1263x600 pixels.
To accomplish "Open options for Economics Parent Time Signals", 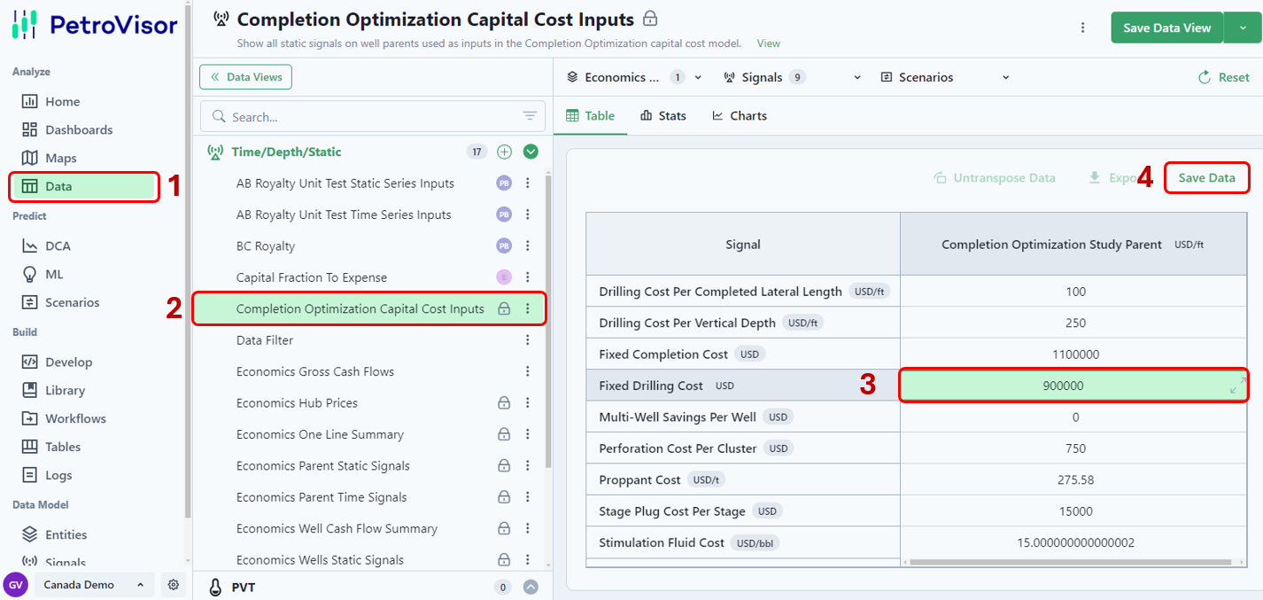I will pyautogui.click(x=528, y=497).
